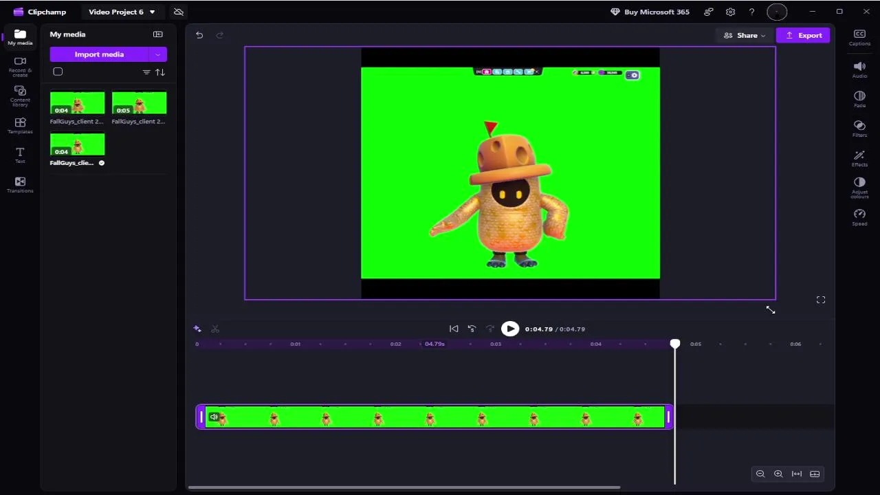880x495 pixels.
Task: Click Buy Microsoft 365
Action: tap(650, 12)
